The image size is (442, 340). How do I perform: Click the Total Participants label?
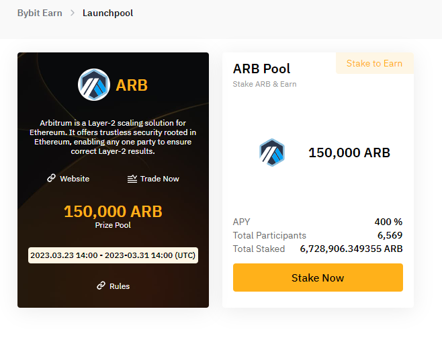(x=269, y=235)
